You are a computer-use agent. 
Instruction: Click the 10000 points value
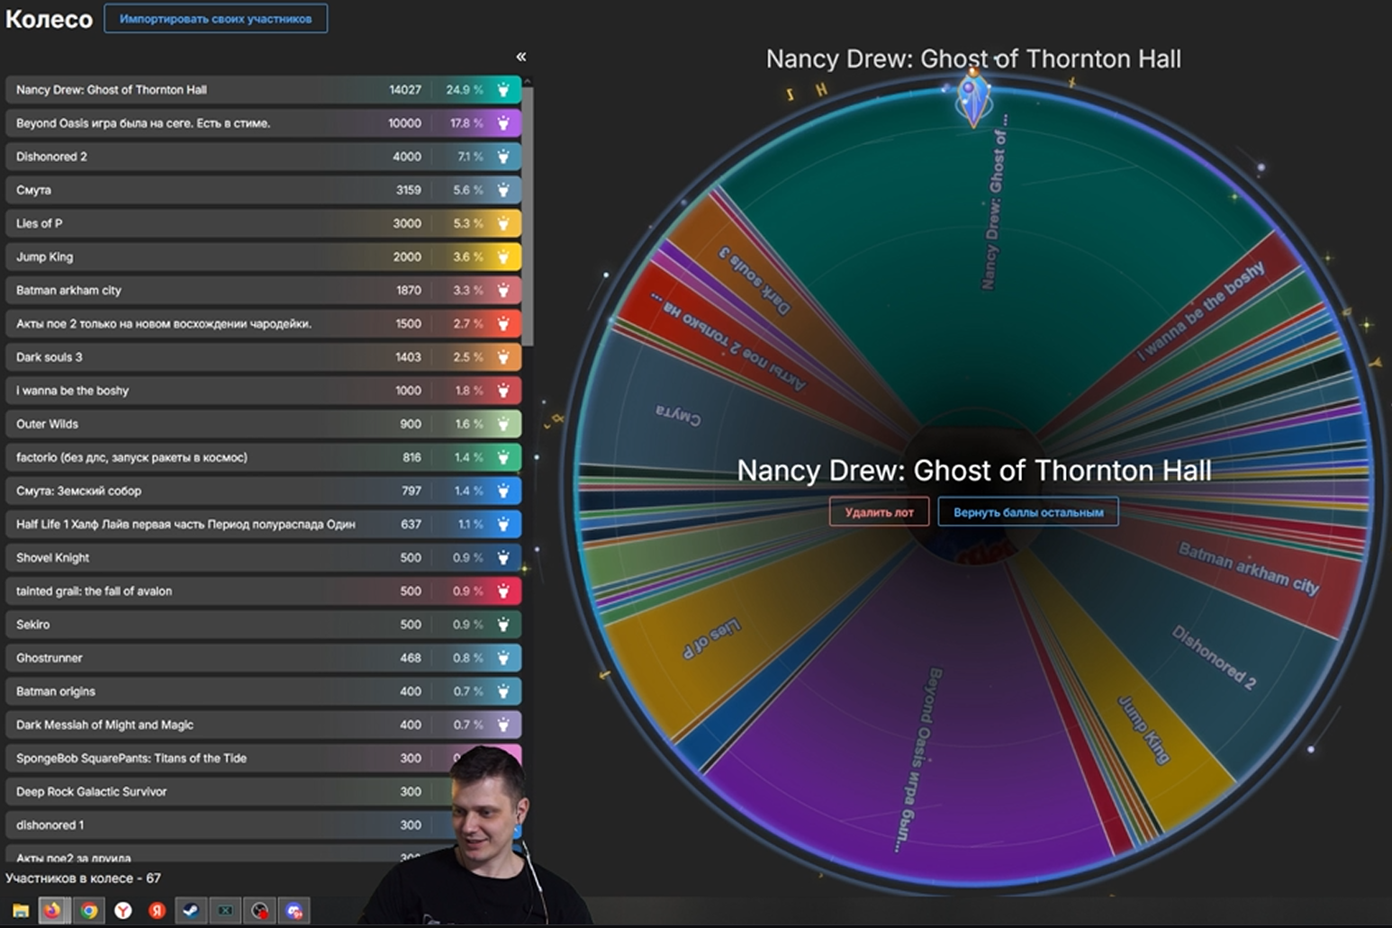(405, 123)
